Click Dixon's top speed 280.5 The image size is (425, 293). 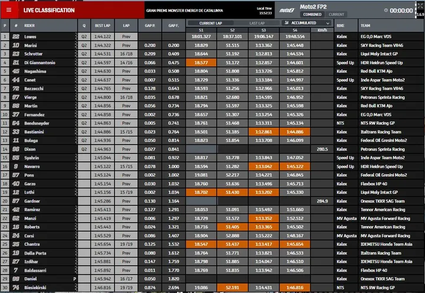click(322, 149)
